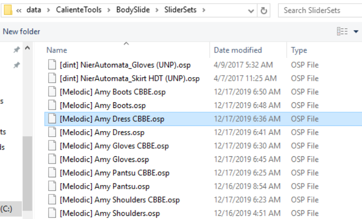Viewport: 362px width, 219px height.
Task: Navigate to BodySlide breadcrumb
Action: tap(133, 10)
